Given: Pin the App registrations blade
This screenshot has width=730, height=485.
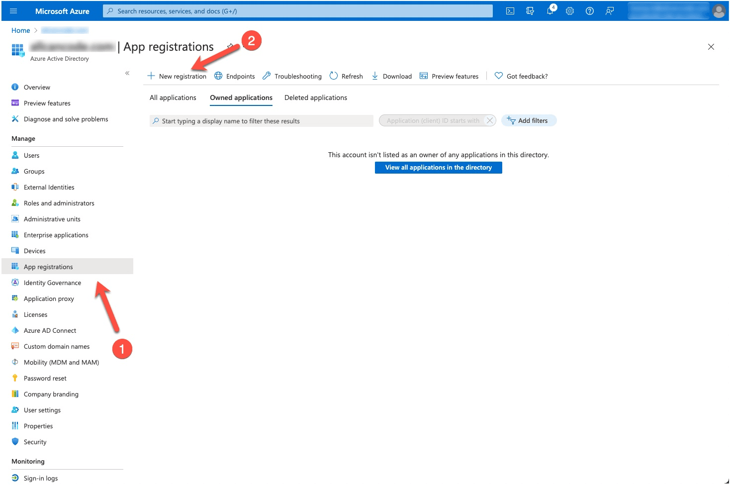Looking at the screenshot, I should pos(230,46).
